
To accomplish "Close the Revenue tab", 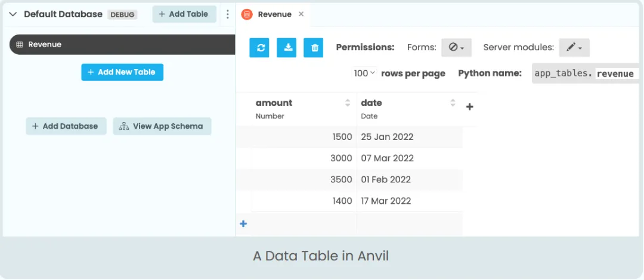I will point(301,14).
